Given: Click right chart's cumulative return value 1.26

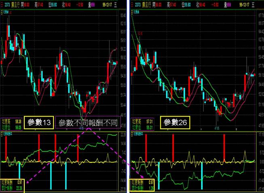Looking at the screenshot, I should [151, 187].
